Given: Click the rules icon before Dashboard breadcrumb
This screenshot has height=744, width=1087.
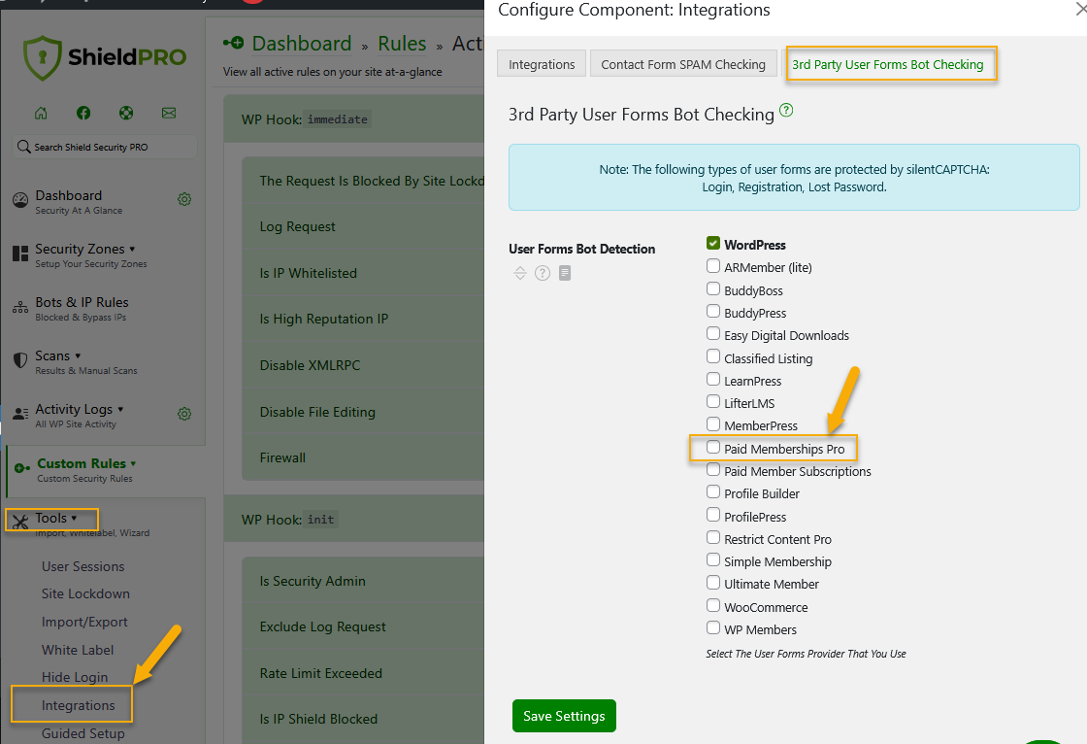Looking at the screenshot, I should pyautogui.click(x=234, y=43).
